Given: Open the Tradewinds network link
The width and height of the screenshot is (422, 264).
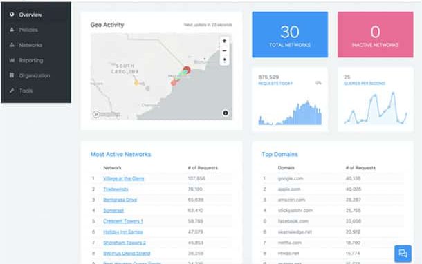Looking at the screenshot, I should (116, 189).
